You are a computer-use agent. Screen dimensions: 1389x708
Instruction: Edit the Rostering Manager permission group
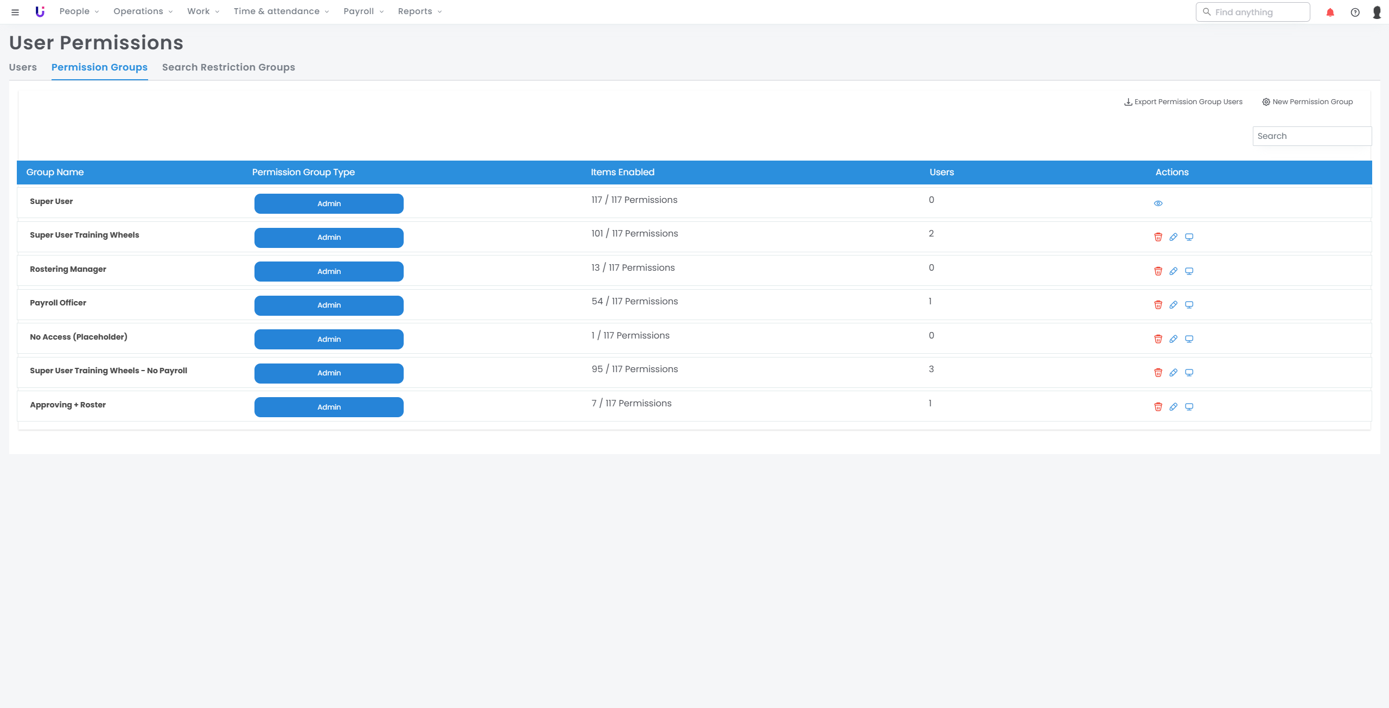[1173, 271]
